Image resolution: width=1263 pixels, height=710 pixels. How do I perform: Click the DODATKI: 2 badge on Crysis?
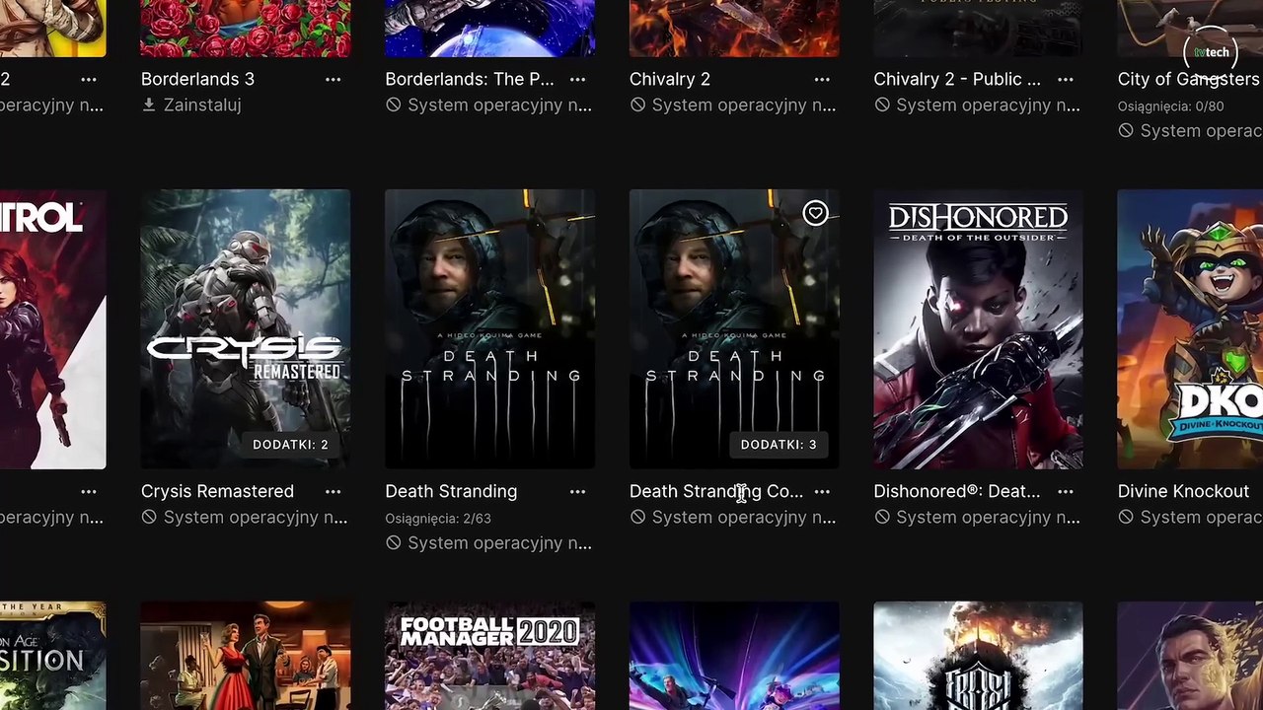(x=290, y=445)
